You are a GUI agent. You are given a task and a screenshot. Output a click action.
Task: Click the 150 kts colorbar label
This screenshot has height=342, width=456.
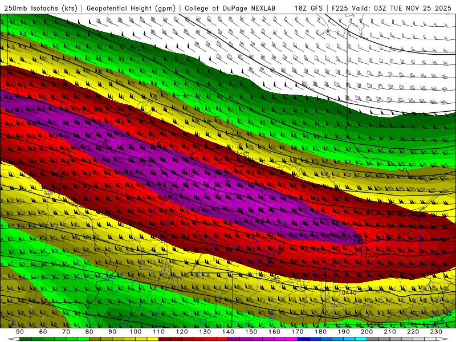(x=251, y=332)
